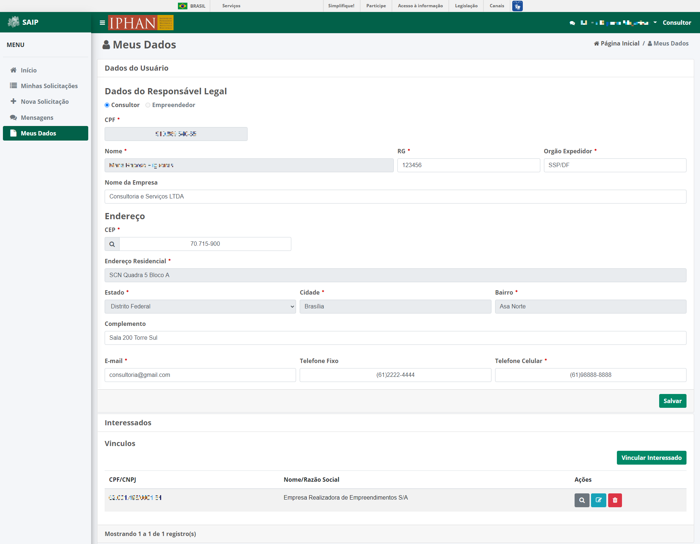Click the Vincular Interessado button

click(652, 458)
